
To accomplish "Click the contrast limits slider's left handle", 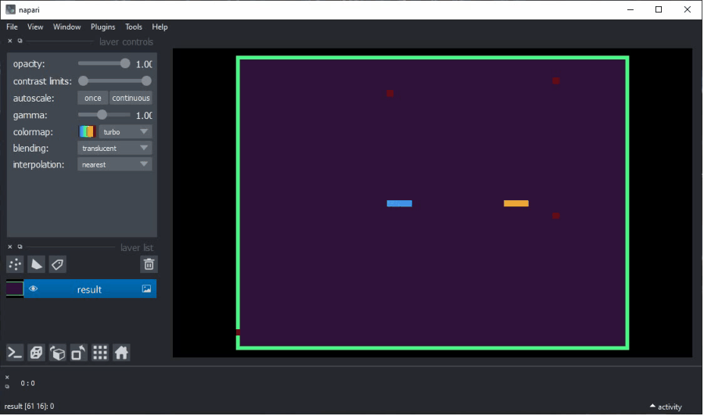I will point(83,81).
